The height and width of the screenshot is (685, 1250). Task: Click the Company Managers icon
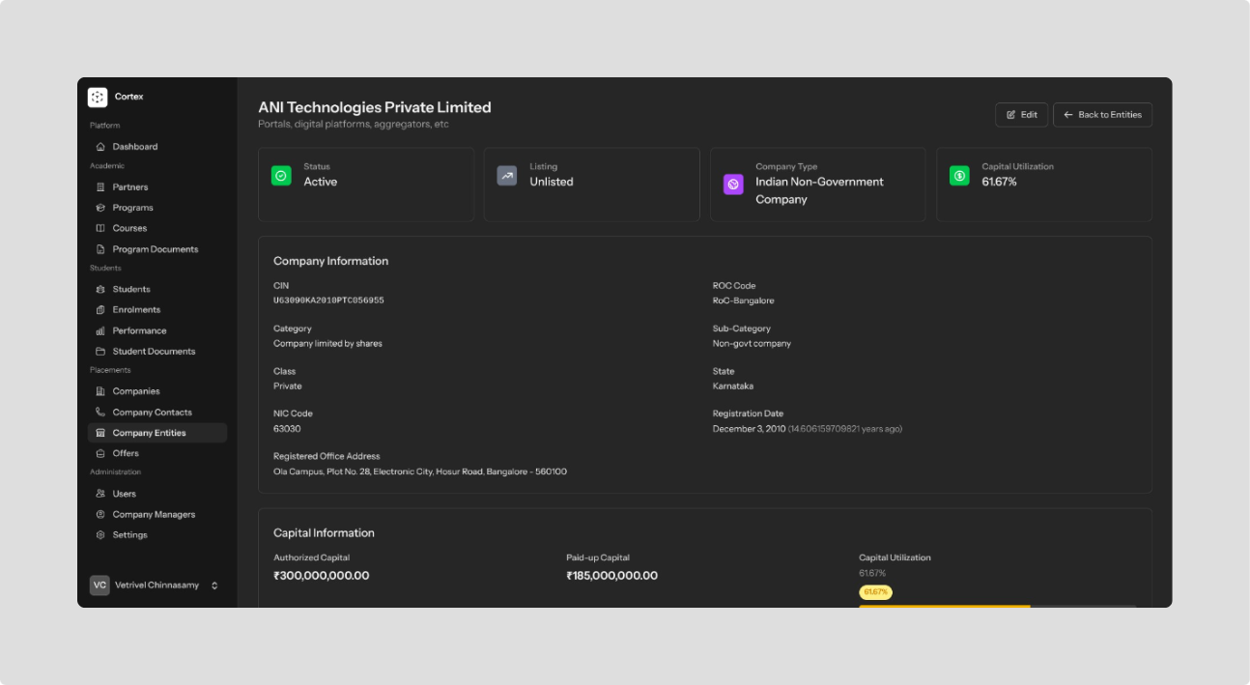(x=100, y=515)
